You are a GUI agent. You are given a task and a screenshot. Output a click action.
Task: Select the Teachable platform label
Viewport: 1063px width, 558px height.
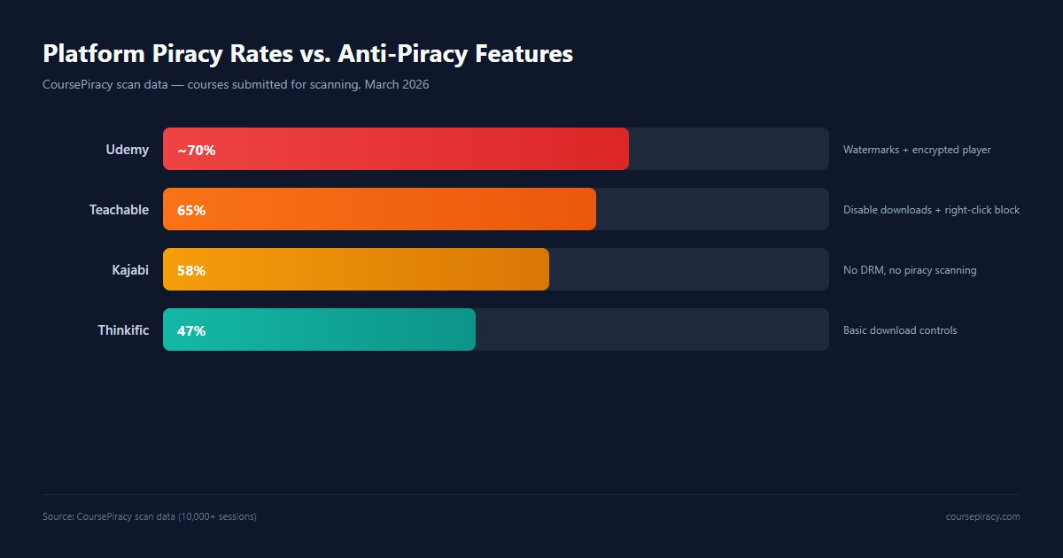[119, 210]
